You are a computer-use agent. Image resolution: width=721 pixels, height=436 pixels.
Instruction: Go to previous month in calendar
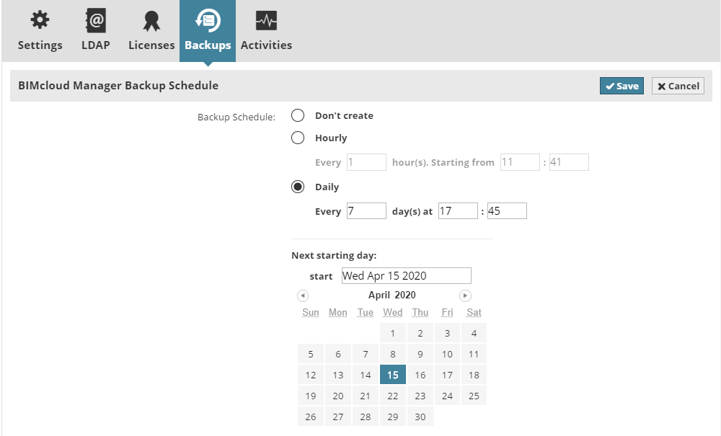303,295
